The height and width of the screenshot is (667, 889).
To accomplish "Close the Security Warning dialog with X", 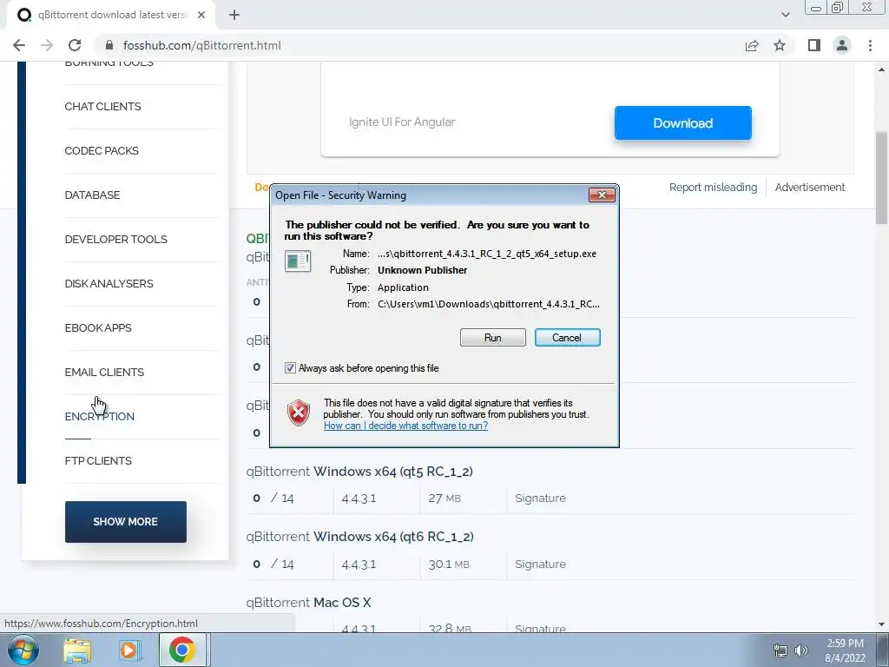I will point(603,195).
